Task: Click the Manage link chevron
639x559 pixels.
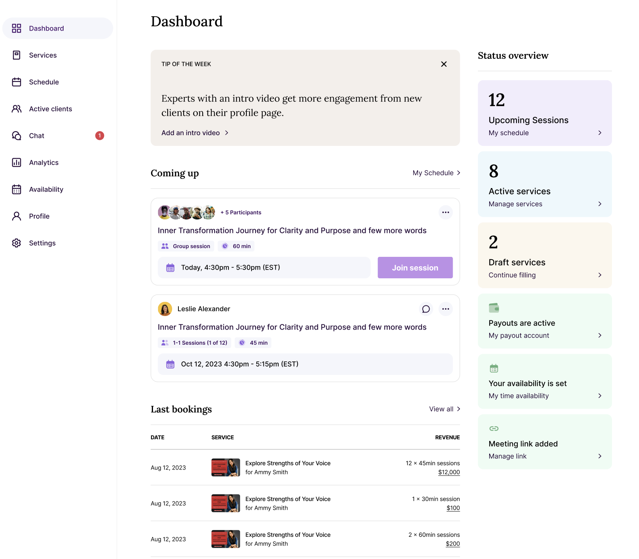Action: [600, 456]
